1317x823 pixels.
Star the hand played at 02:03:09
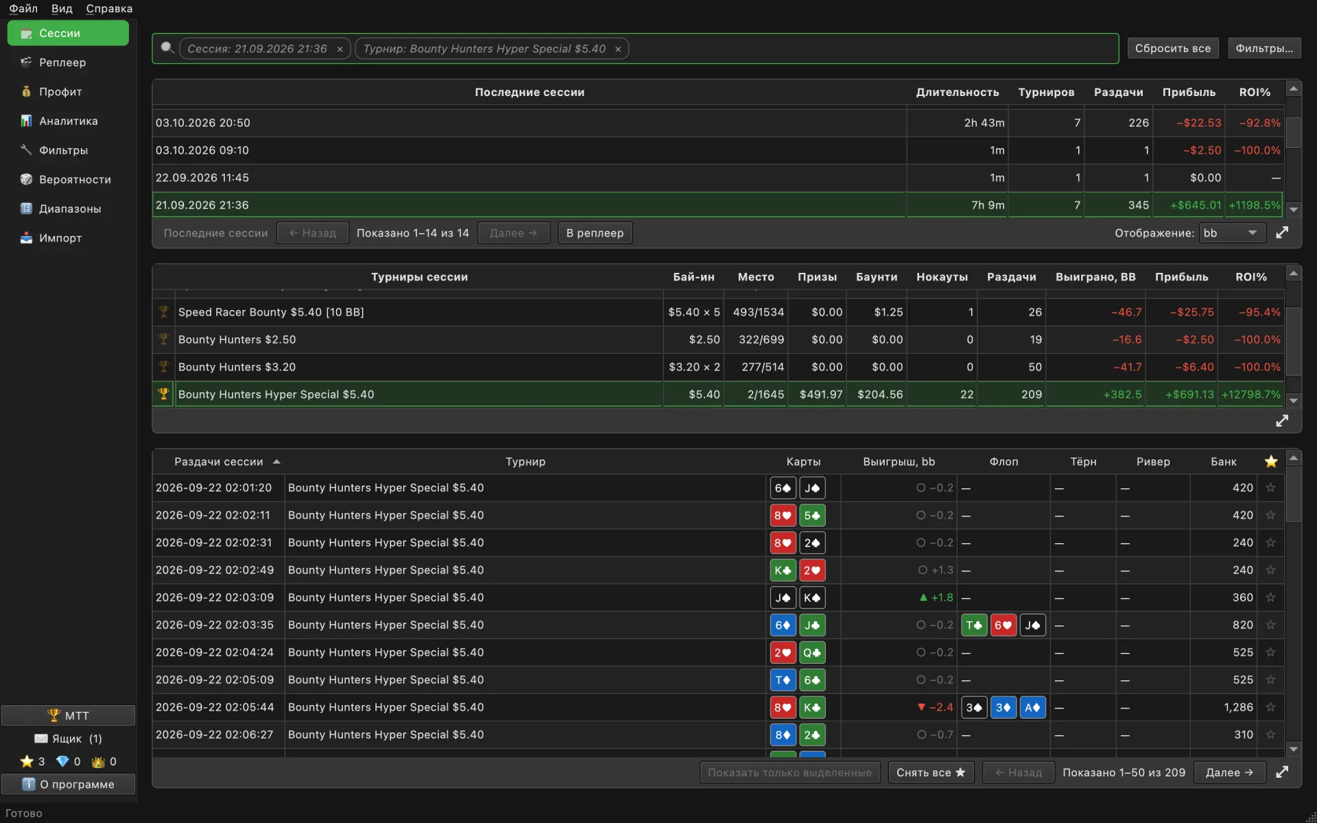(x=1270, y=597)
